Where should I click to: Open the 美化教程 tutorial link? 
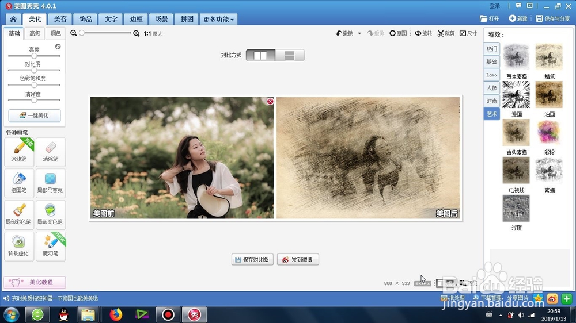[35, 282]
